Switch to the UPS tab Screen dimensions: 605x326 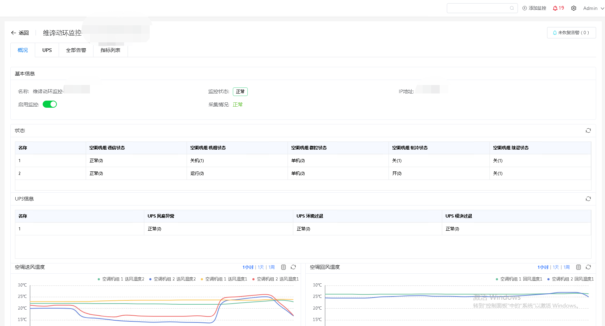tap(47, 50)
